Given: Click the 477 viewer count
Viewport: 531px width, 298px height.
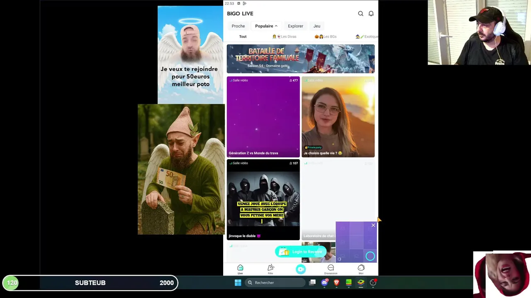Looking at the screenshot, I should 294,80.
